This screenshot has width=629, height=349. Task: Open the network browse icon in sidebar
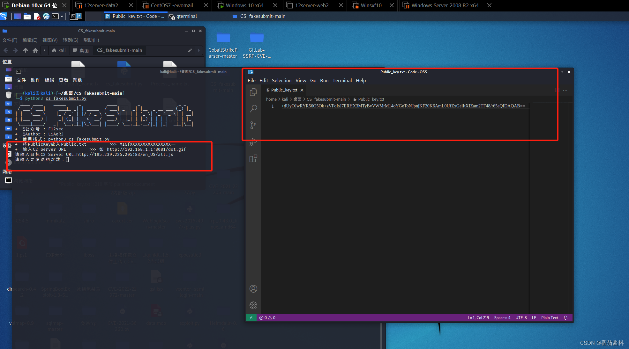coord(9,180)
